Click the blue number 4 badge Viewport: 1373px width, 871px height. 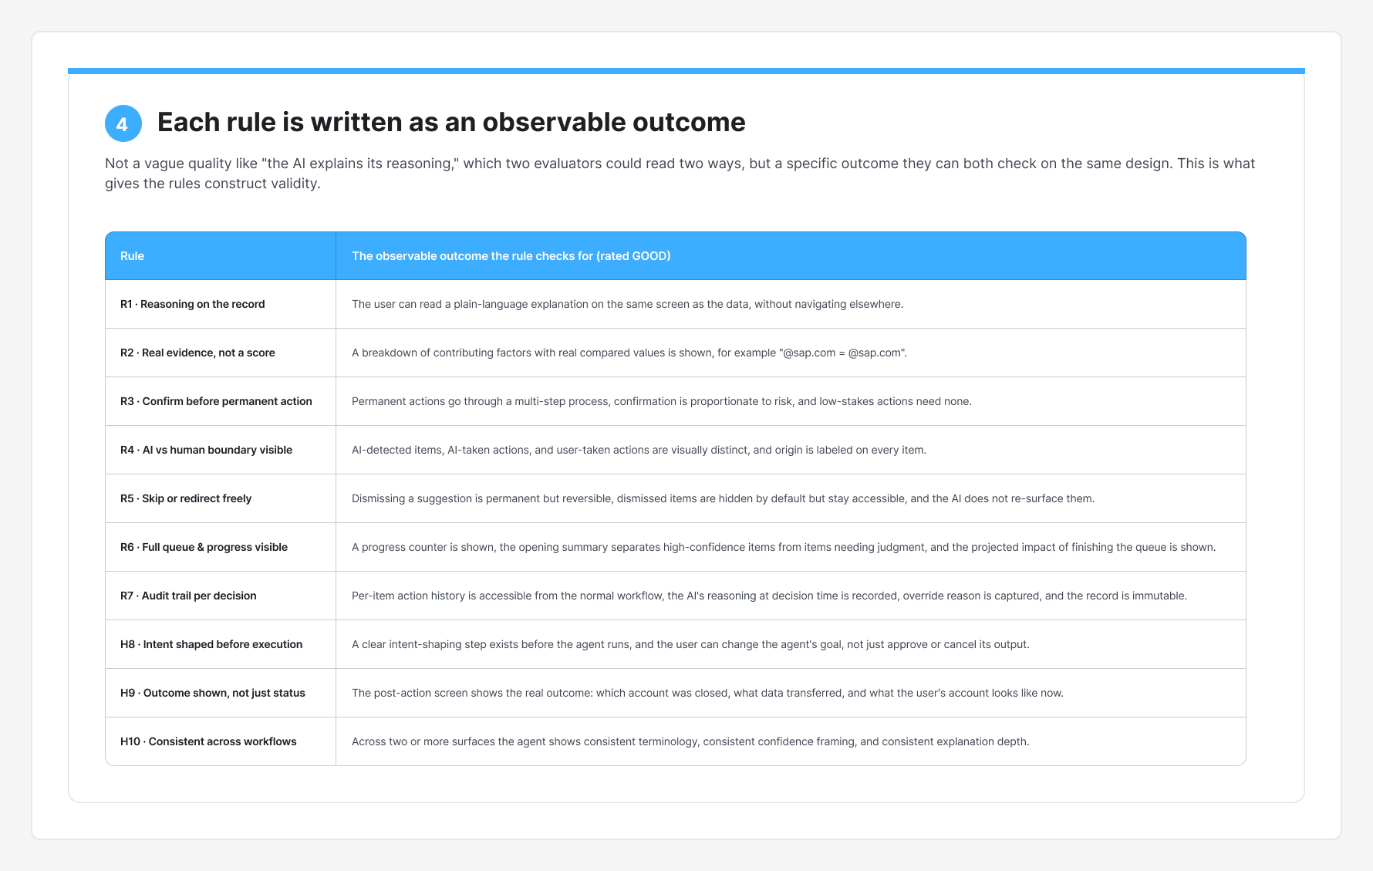(123, 123)
